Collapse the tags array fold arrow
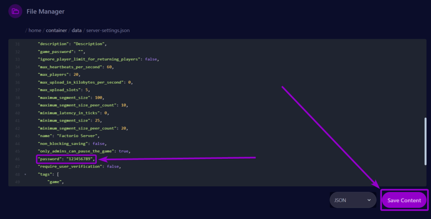Viewport: 431px width, 219px height. click(x=25, y=174)
